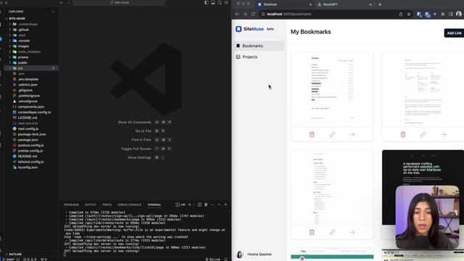The image size is (464, 261).
Task: Maximize the VS Code panel with chevron
Action: (219, 204)
